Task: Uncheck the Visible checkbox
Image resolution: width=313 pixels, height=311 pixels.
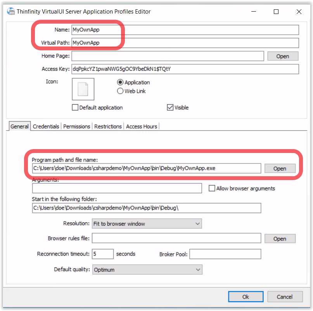Action: pos(170,107)
